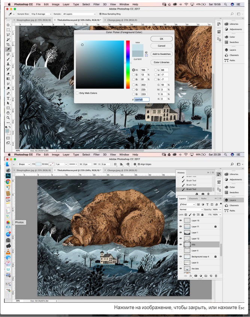
Task: Switch to Channels tab beside the Layers tab
Action: tap(193, 198)
